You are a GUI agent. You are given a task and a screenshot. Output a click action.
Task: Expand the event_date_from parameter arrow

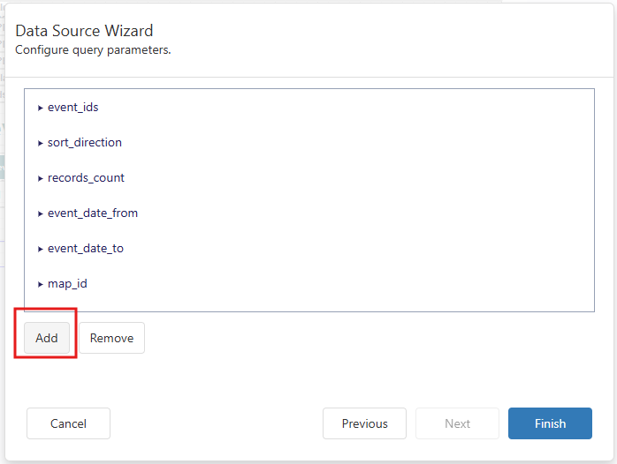click(x=41, y=213)
